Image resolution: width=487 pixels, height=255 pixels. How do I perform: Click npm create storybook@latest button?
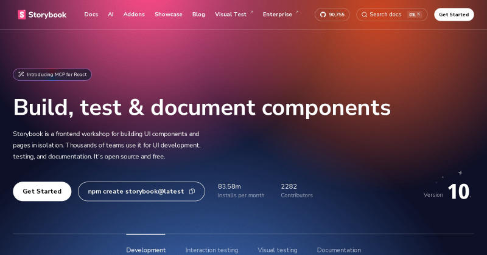(x=141, y=191)
